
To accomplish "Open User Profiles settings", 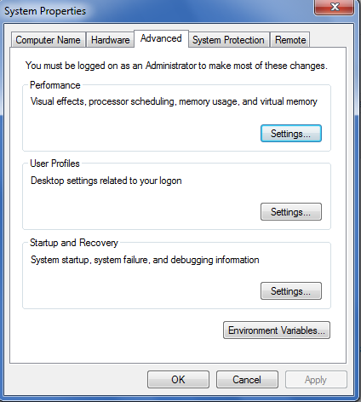I will tap(291, 212).
